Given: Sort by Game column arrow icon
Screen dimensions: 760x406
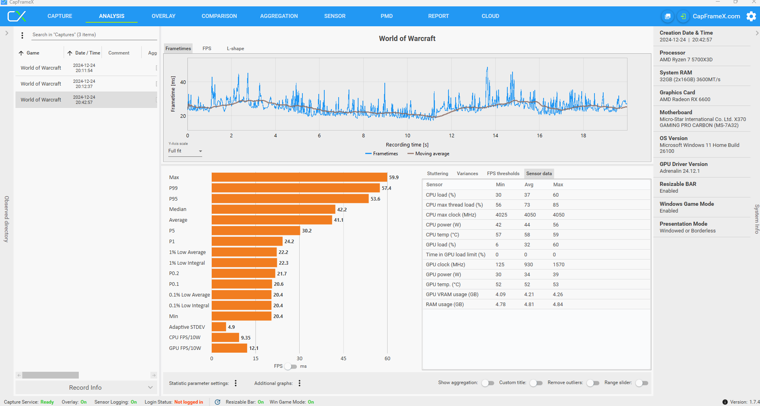Looking at the screenshot, I should click(21, 53).
